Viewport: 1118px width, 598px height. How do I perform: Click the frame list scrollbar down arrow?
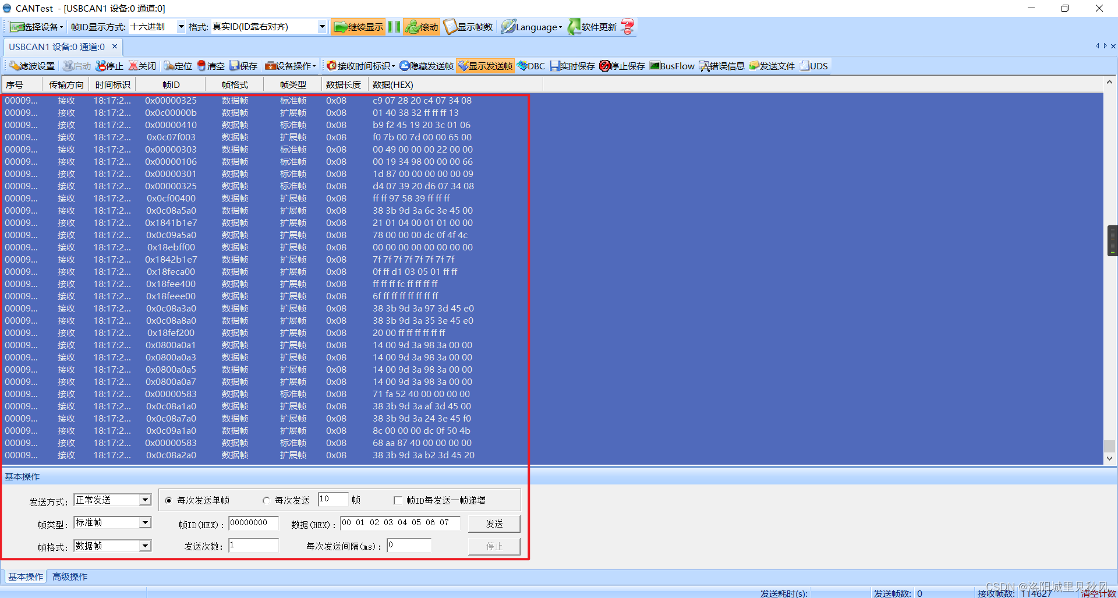(x=1109, y=458)
